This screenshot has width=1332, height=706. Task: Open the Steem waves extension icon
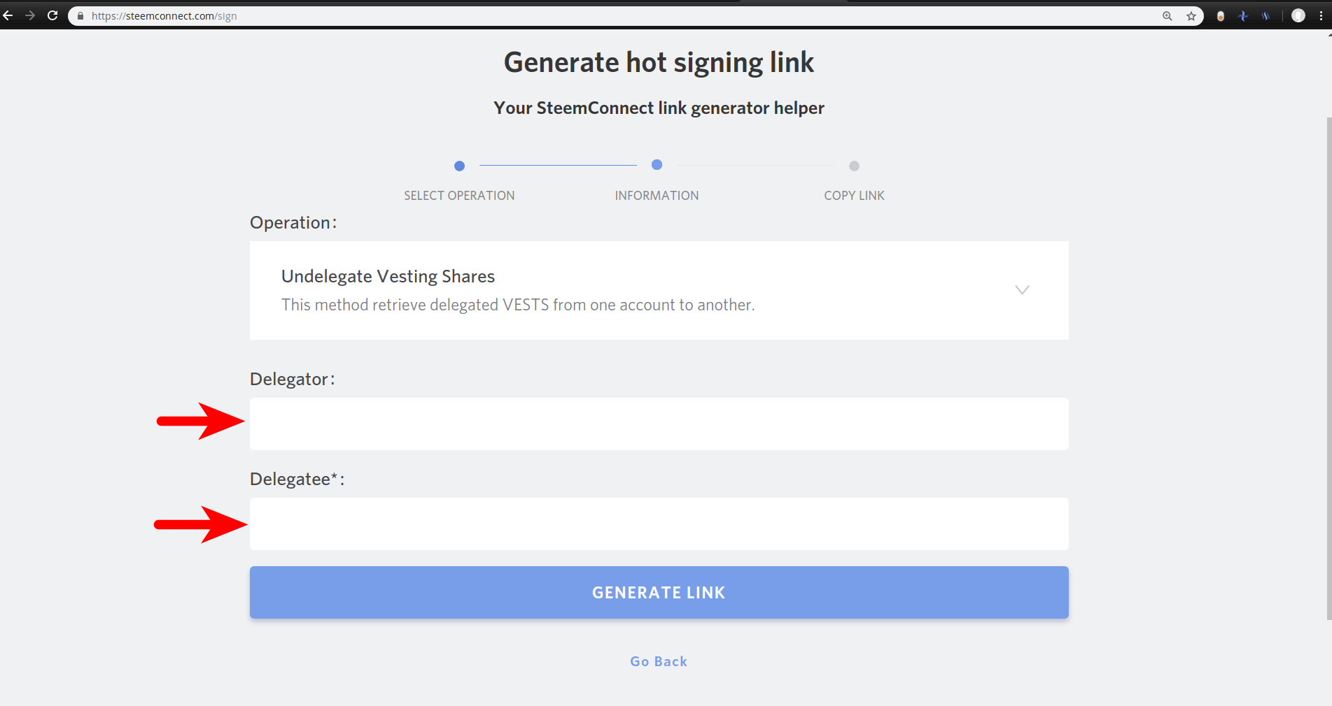pyautogui.click(x=1266, y=16)
